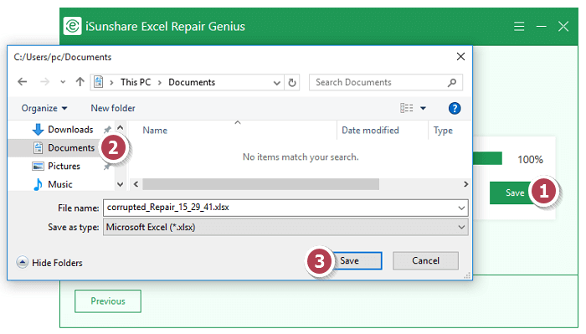Screen dimensions: 586x334
Task: Go up one folder level arrow
Action: point(80,82)
